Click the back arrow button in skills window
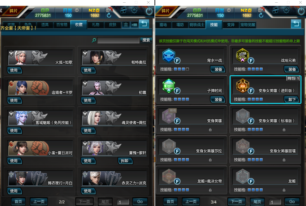The width and height of the screenshot is (306, 206). 296,24
